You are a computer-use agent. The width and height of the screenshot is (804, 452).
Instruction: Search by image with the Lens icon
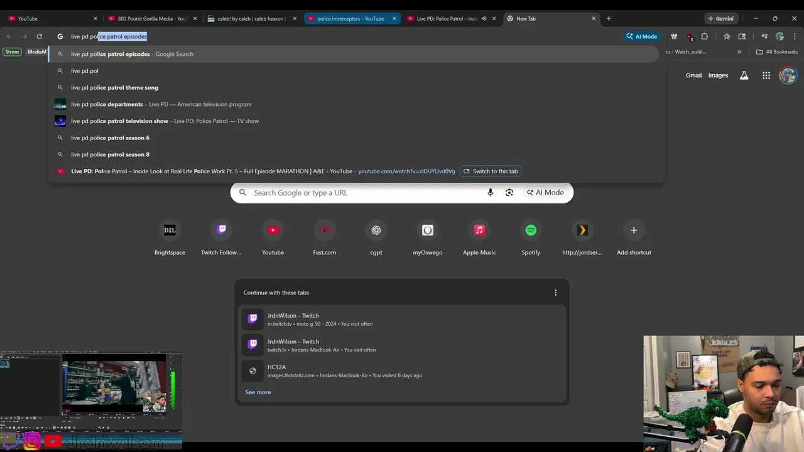(509, 193)
